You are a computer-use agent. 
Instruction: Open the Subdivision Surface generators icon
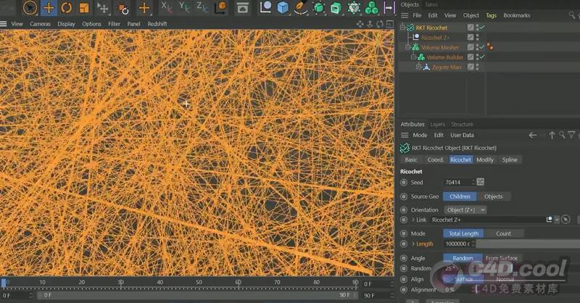click(318, 7)
